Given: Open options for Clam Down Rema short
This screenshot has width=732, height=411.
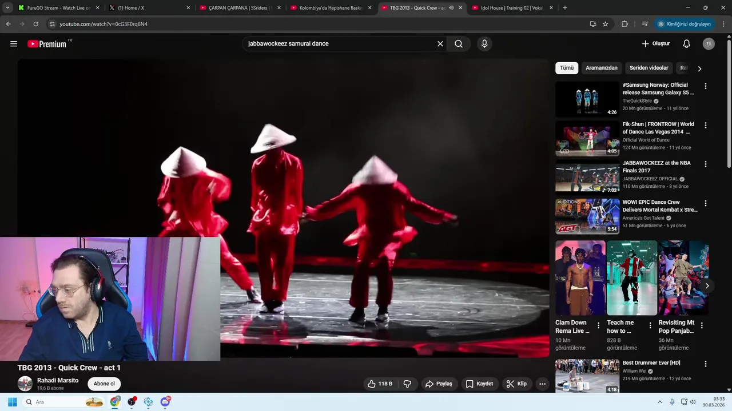Looking at the screenshot, I should [x=598, y=325].
